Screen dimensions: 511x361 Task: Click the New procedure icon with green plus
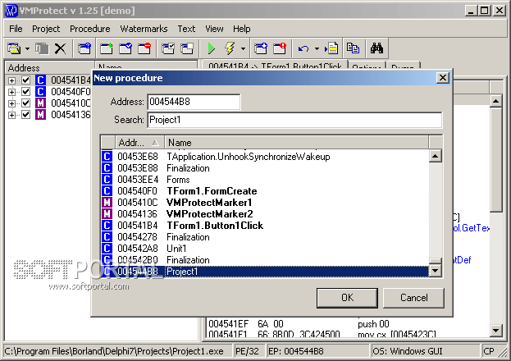[107, 48]
